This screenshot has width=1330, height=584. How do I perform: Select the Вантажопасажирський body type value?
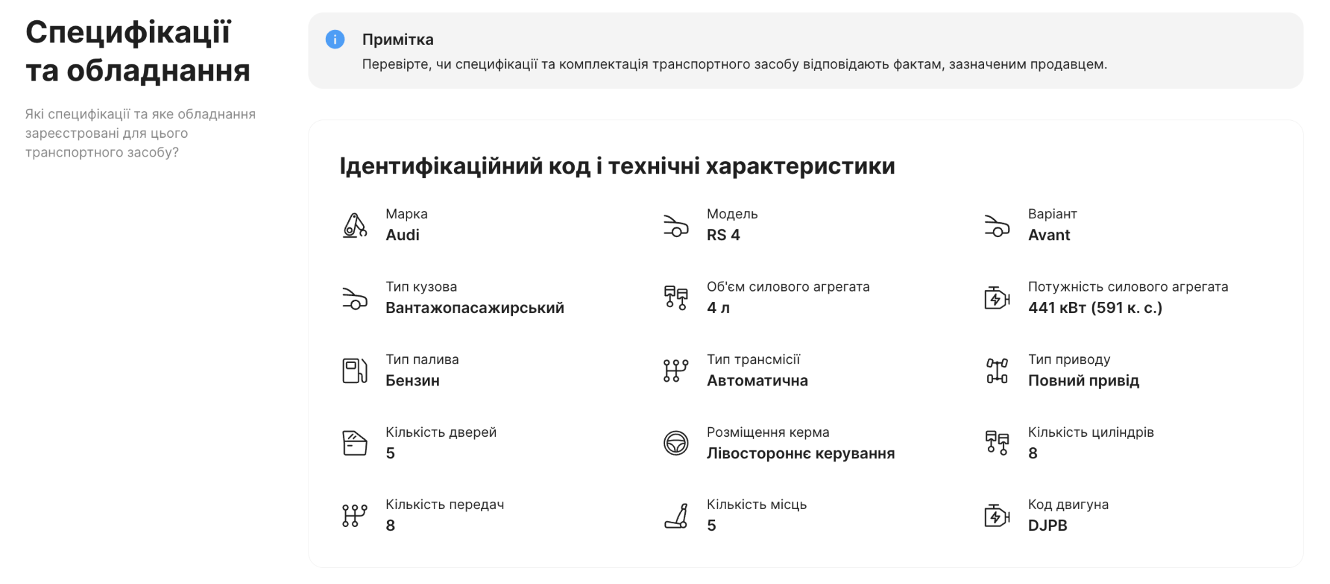click(475, 308)
